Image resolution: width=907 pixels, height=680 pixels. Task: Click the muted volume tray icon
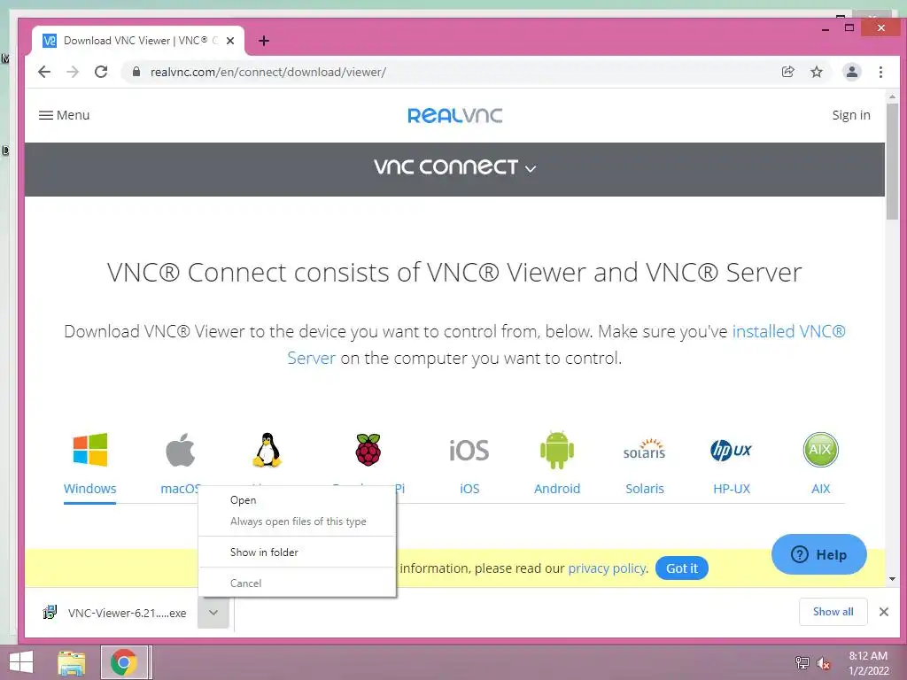823,663
